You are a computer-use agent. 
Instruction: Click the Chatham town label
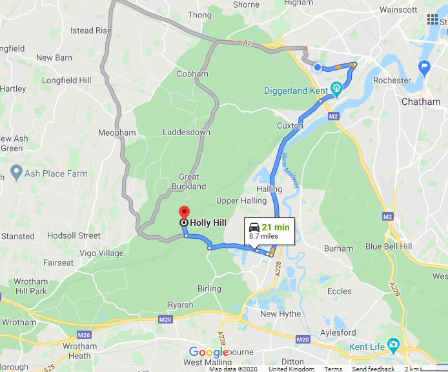point(421,102)
